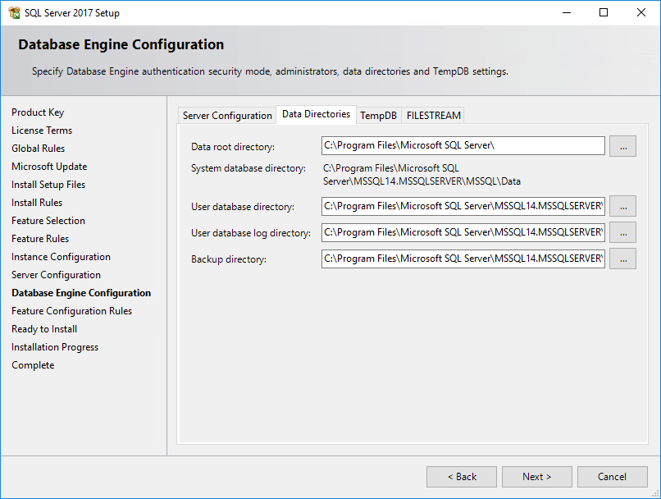Image resolution: width=661 pixels, height=499 pixels.
Task: Browse for the User database directory
Action: click(x=622, y=206)
